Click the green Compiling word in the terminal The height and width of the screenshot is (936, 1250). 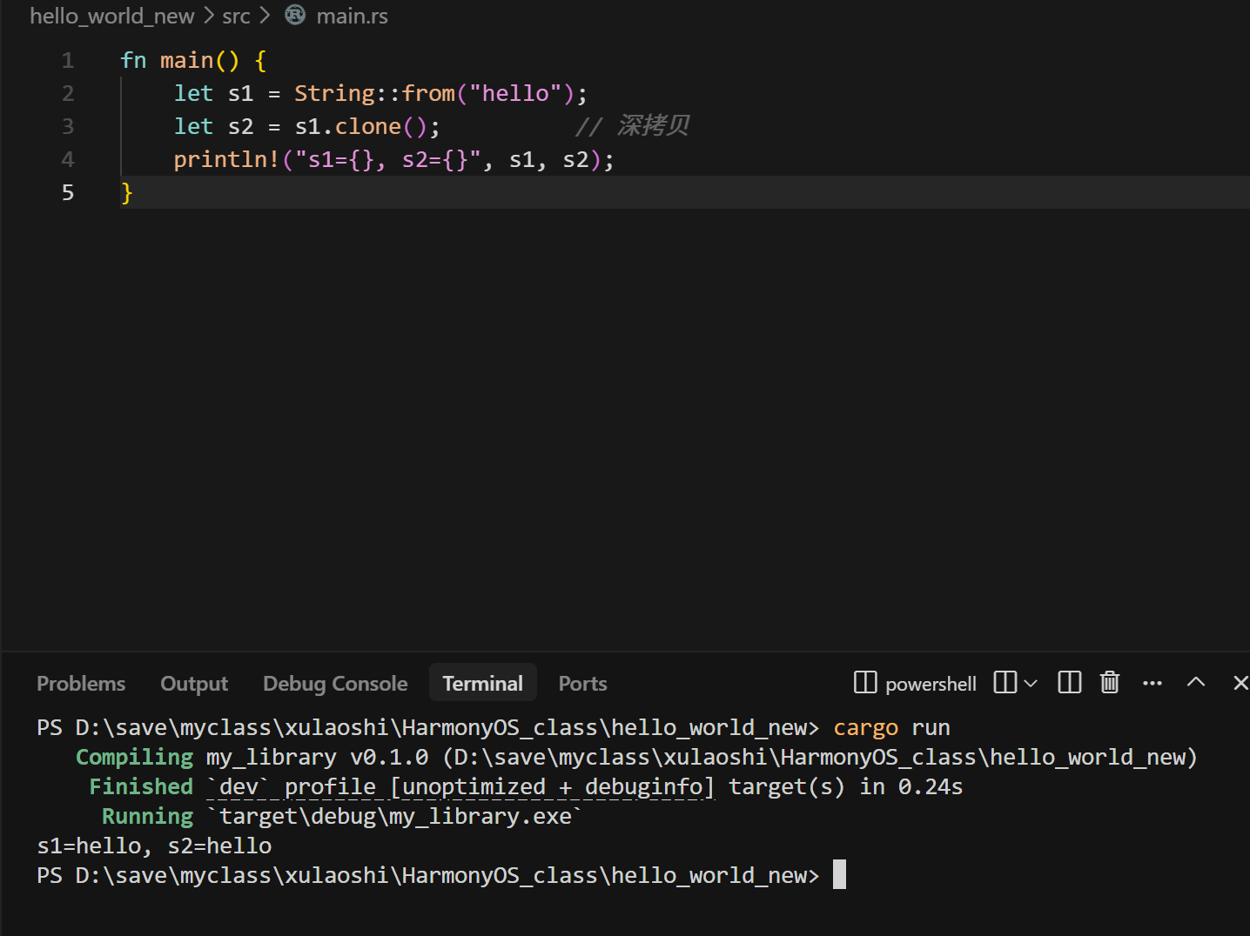pyautogui.click(x=135, y=758)
